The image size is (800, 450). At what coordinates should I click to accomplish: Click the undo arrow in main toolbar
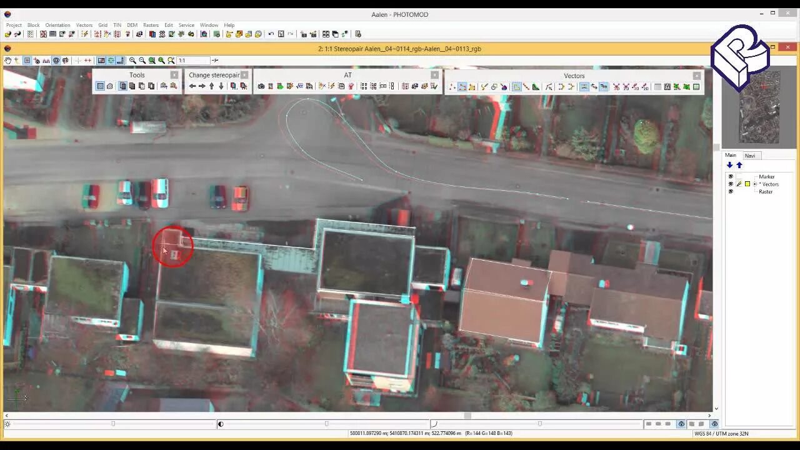[271, 34]
